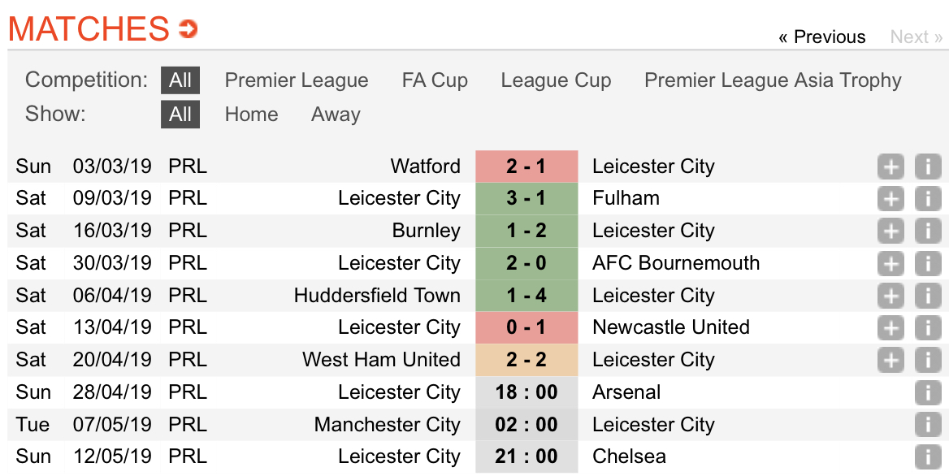Open info icon for Newcastle United match

click(928, 328)
